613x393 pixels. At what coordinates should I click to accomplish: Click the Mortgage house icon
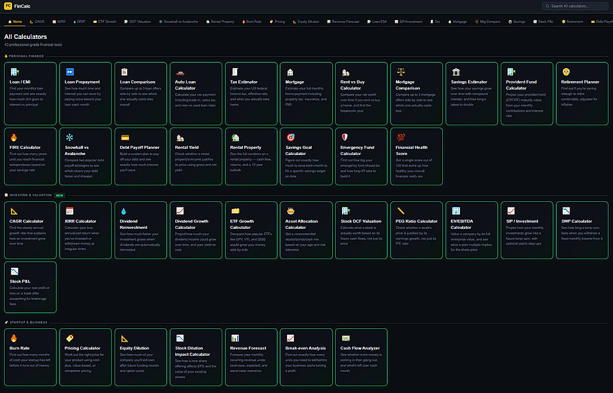290,72
